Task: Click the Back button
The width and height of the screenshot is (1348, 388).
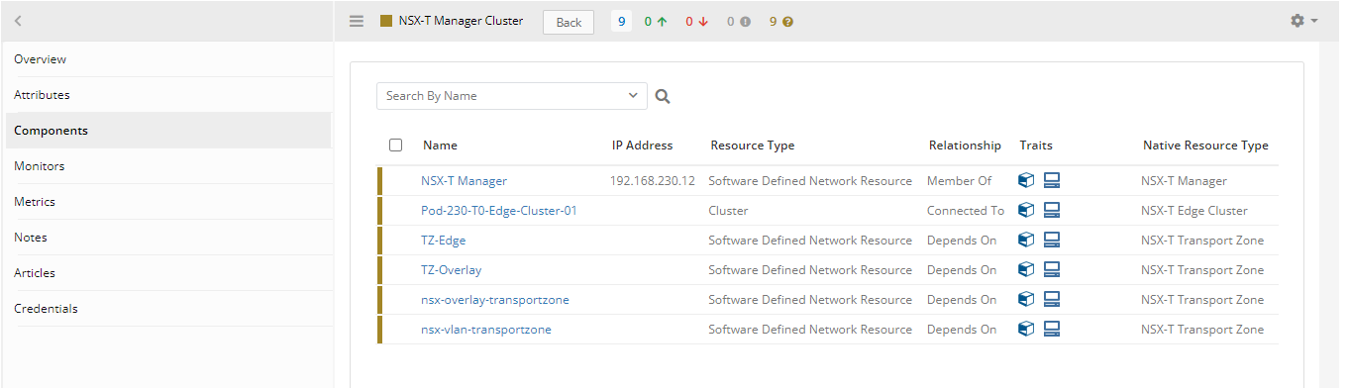Action: pos(569,22)
